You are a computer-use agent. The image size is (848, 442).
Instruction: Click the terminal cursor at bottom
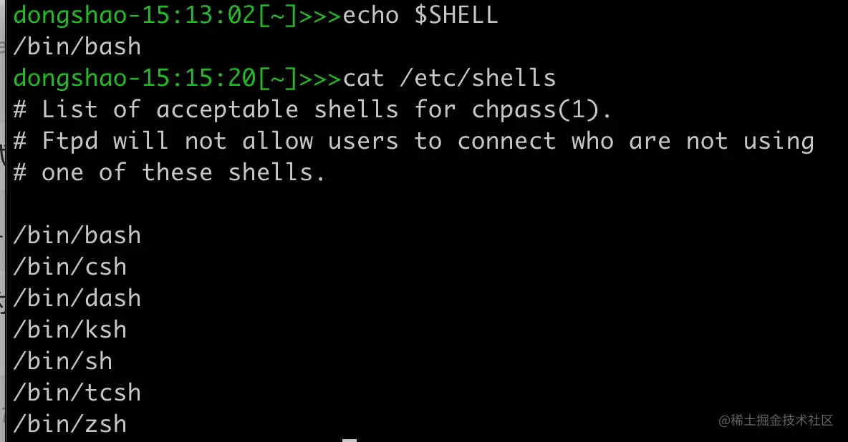coord(350,441)
